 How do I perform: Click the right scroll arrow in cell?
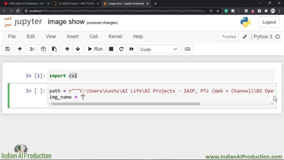pyautogui.click(x=272, y=104)
